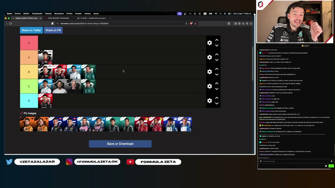Select the Williams number 23 driver in tier C
This screenshot has width=335, height=188.
click(x=45, y=86)
